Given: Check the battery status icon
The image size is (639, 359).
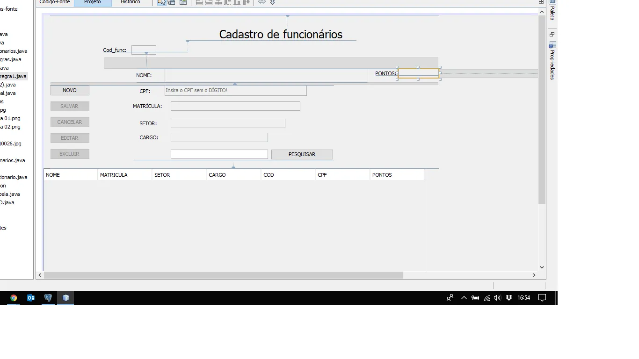Looking at the screenshot, I should [475, 298].
